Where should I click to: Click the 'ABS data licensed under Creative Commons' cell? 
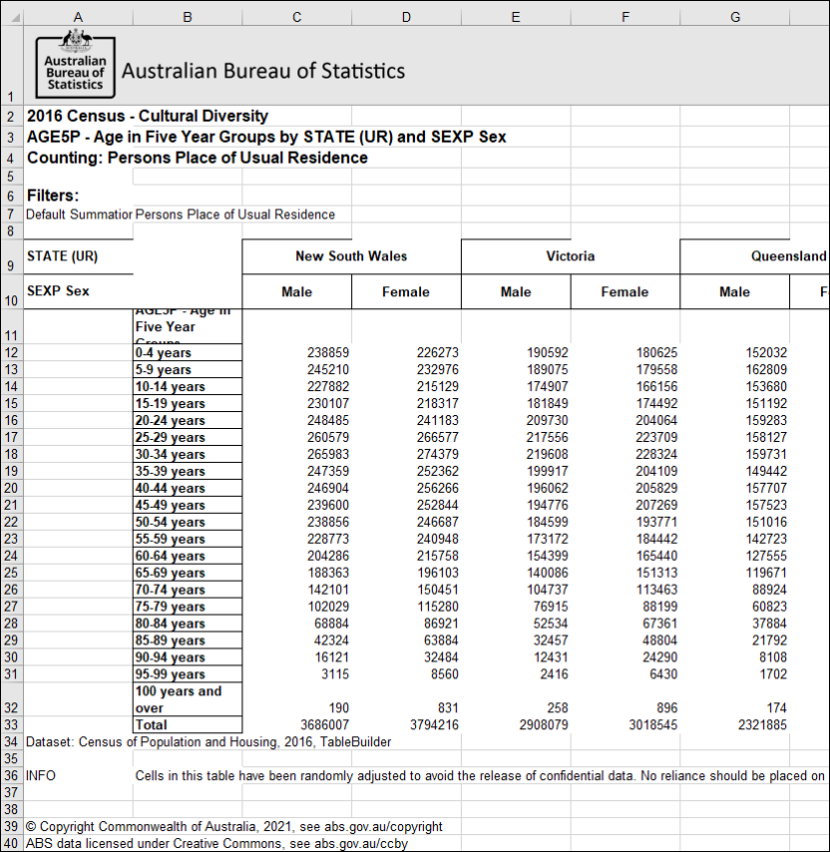tap(216, 843)
